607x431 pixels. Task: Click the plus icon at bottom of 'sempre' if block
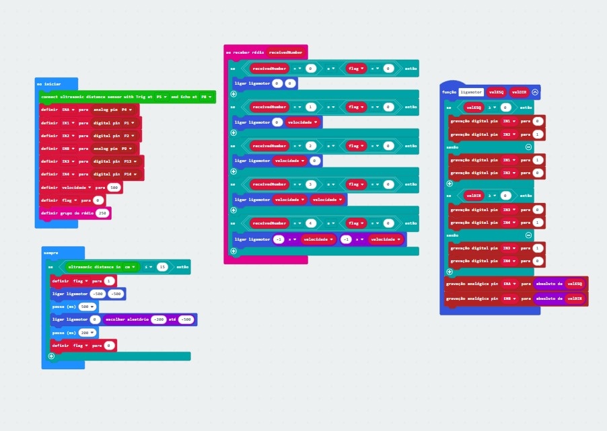[x=51, y=356]
